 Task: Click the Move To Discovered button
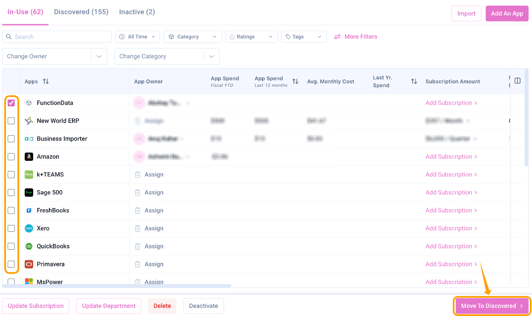click(x=492, y=306)
